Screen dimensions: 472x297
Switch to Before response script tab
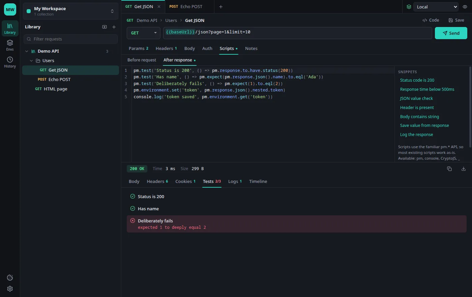click(142, 60)
